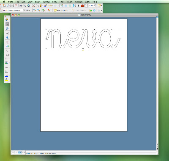Click the Columns icon

point(70,6)
